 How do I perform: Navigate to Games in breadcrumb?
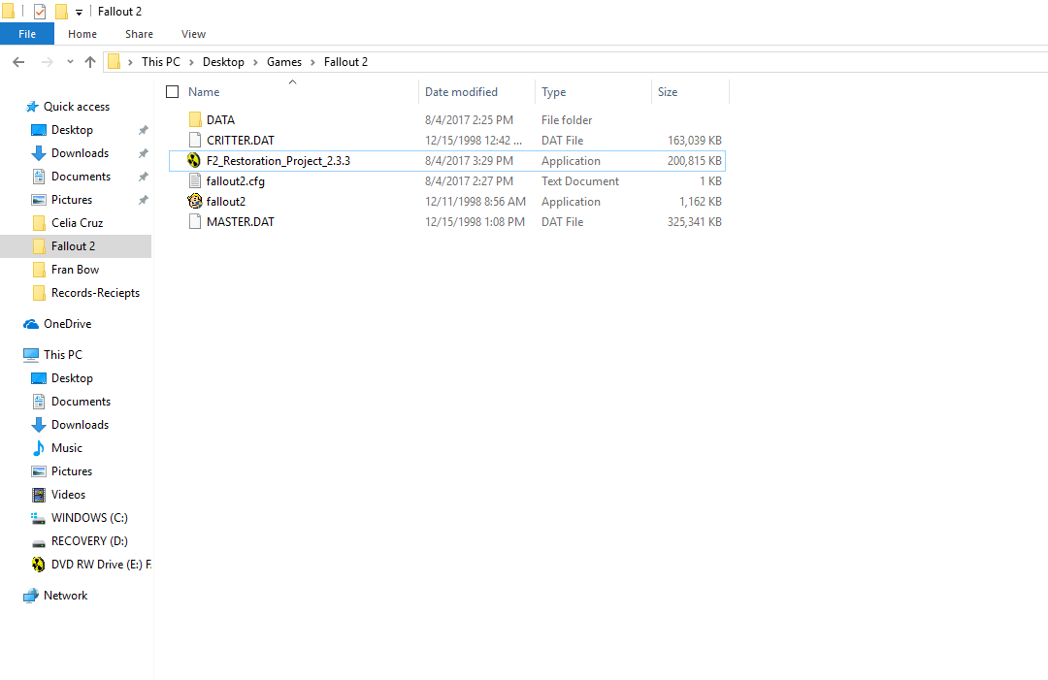pos(284,62)
